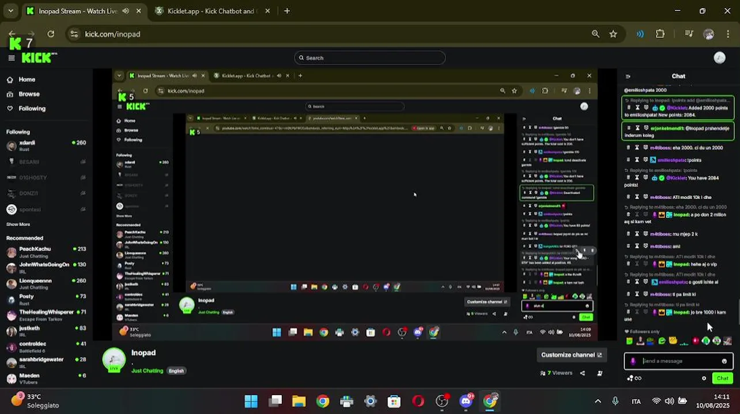Screen dimensions: 740x414
Task: Click the moderator user icon beside share
Action: pos(599,373)
